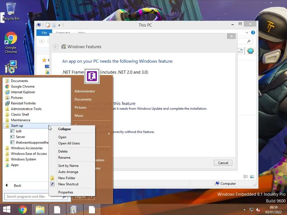This screenshot has height=215, width=287.
Task: Open Pictures in programs list
Action: pyautogui.click(x=37, y=98)
